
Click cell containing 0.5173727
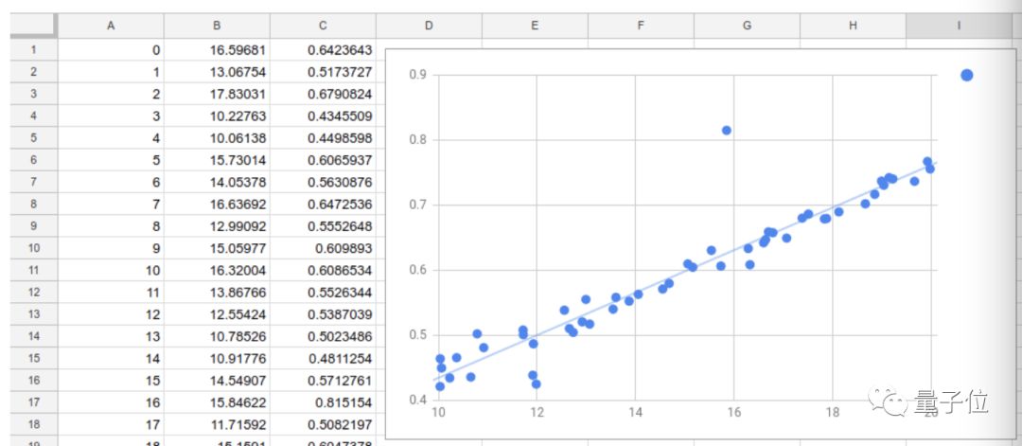(x=323, y=72)
